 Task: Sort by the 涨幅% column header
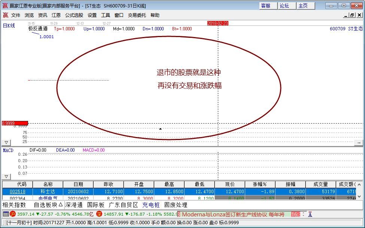(260, 185)
